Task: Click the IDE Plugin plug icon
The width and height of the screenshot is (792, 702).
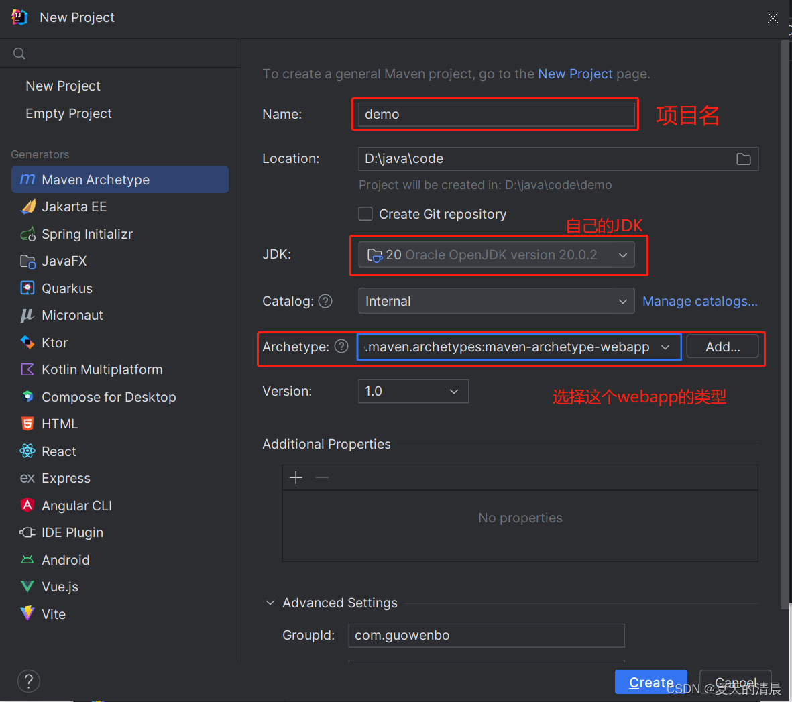Action: 27,532
